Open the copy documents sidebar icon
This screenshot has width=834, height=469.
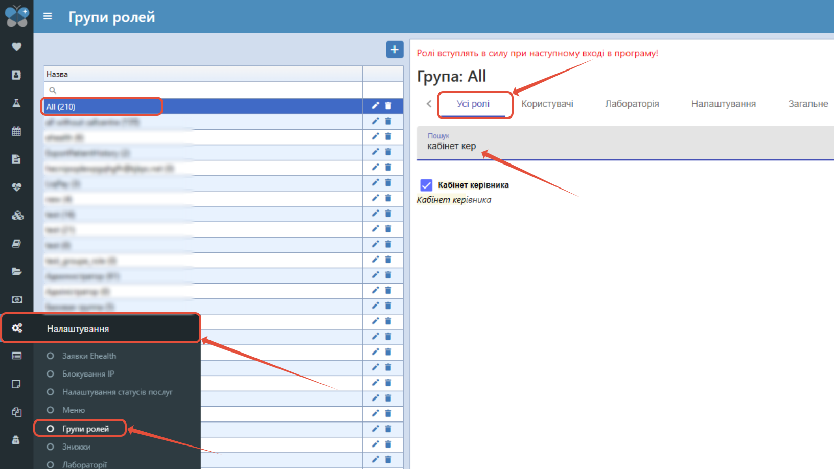16,412
